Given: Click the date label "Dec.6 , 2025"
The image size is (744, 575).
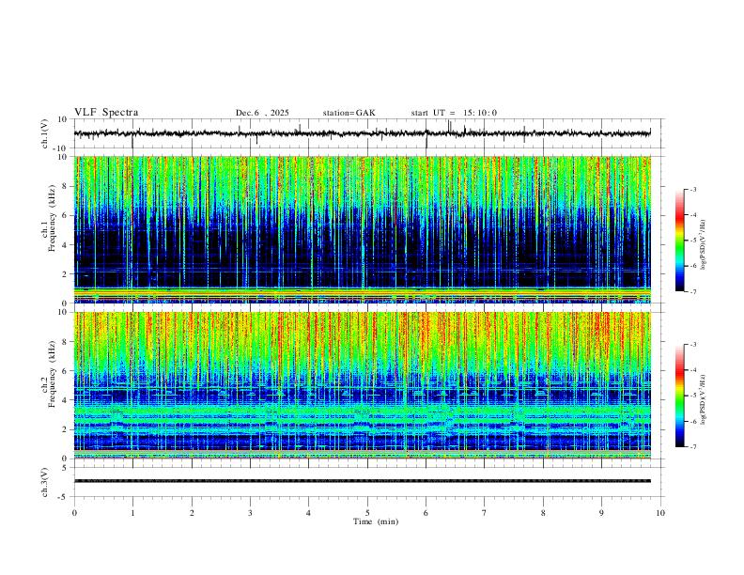Looking at the screenshot, I should 262,113.
